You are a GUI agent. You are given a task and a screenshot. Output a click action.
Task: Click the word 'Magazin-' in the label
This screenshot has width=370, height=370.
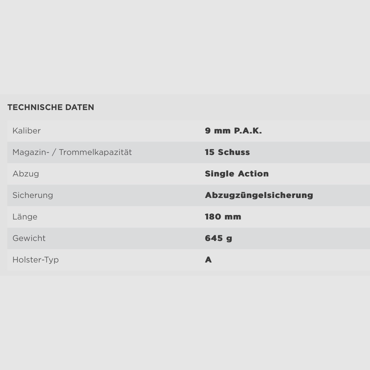(x=31, y=152)
